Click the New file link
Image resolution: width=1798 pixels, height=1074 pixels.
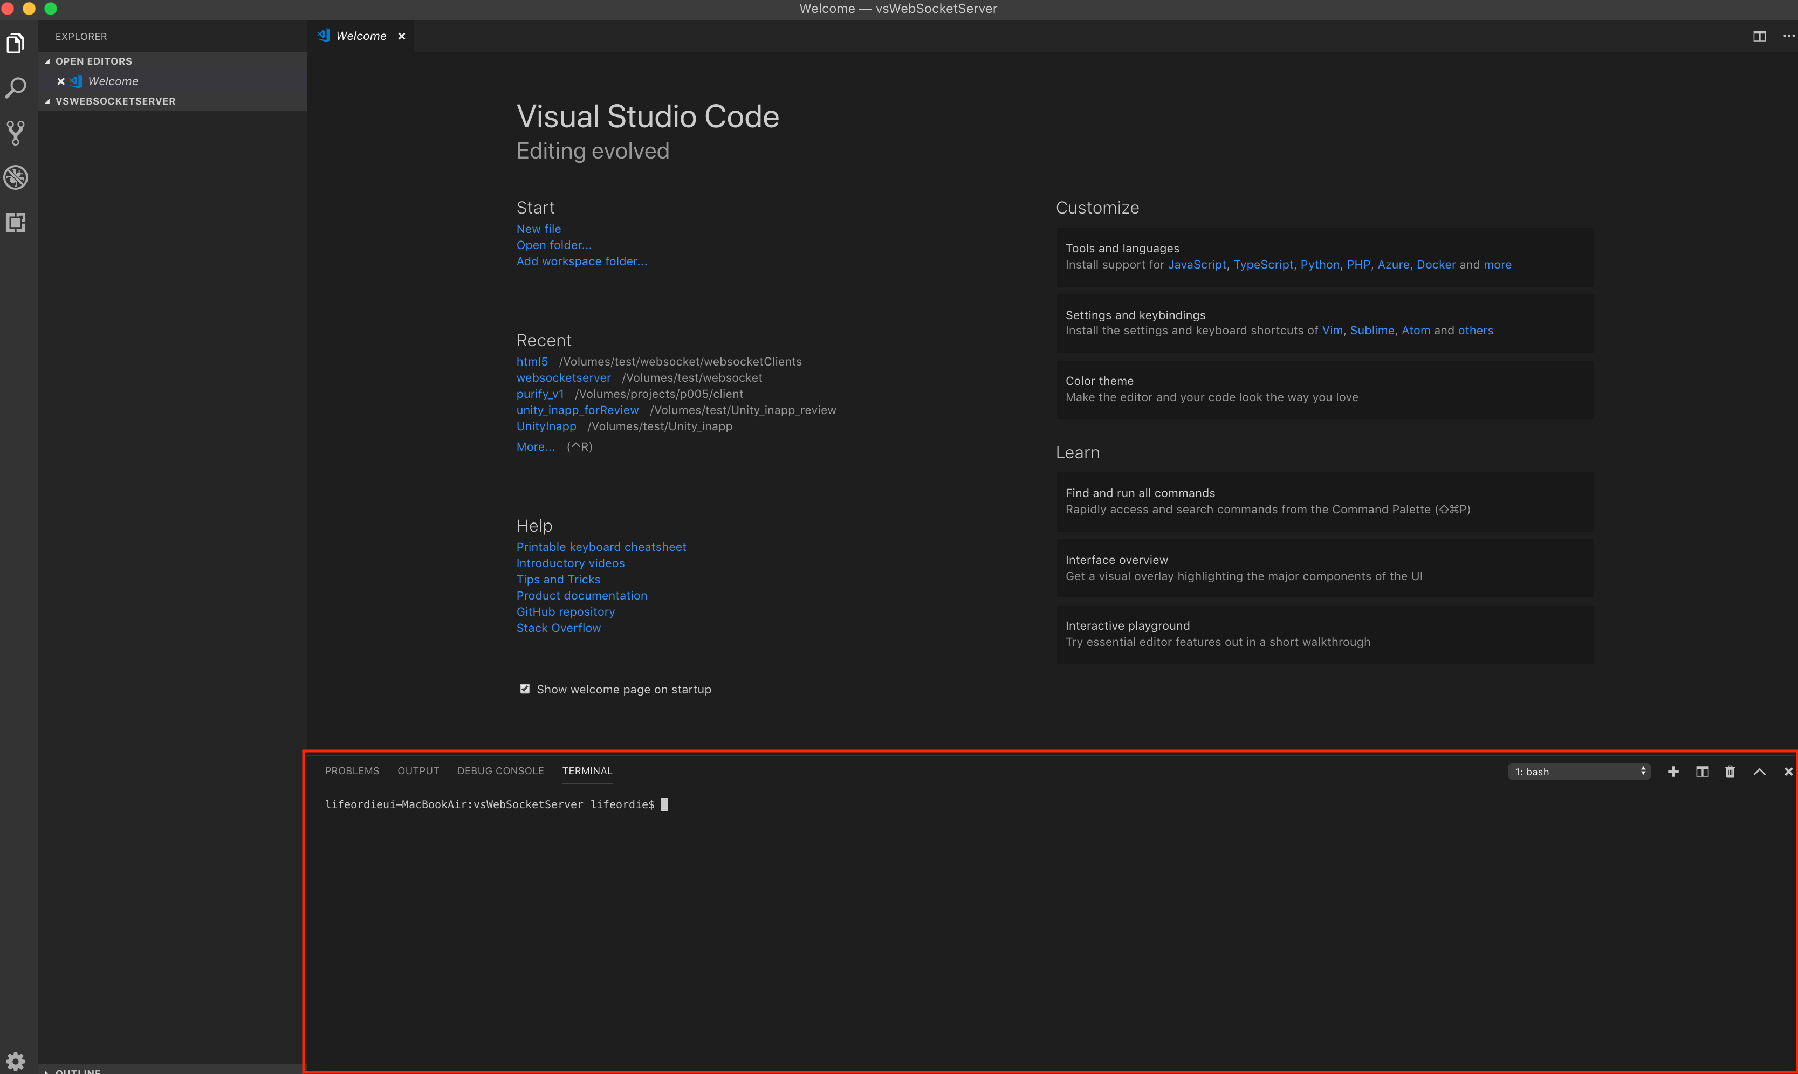[x=539, y=229]
